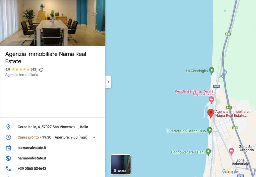The height and width of the screenshot is (177, 256).
Task: Click the globe website icon
Action: 8,158
